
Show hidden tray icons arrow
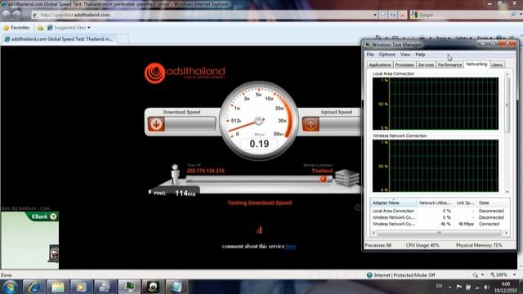[449, 287]
